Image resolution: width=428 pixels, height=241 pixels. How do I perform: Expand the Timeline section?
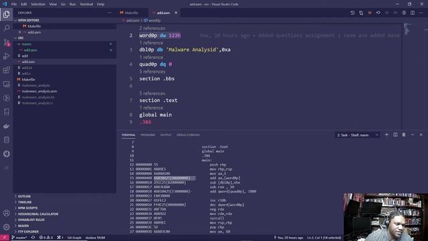25,202
